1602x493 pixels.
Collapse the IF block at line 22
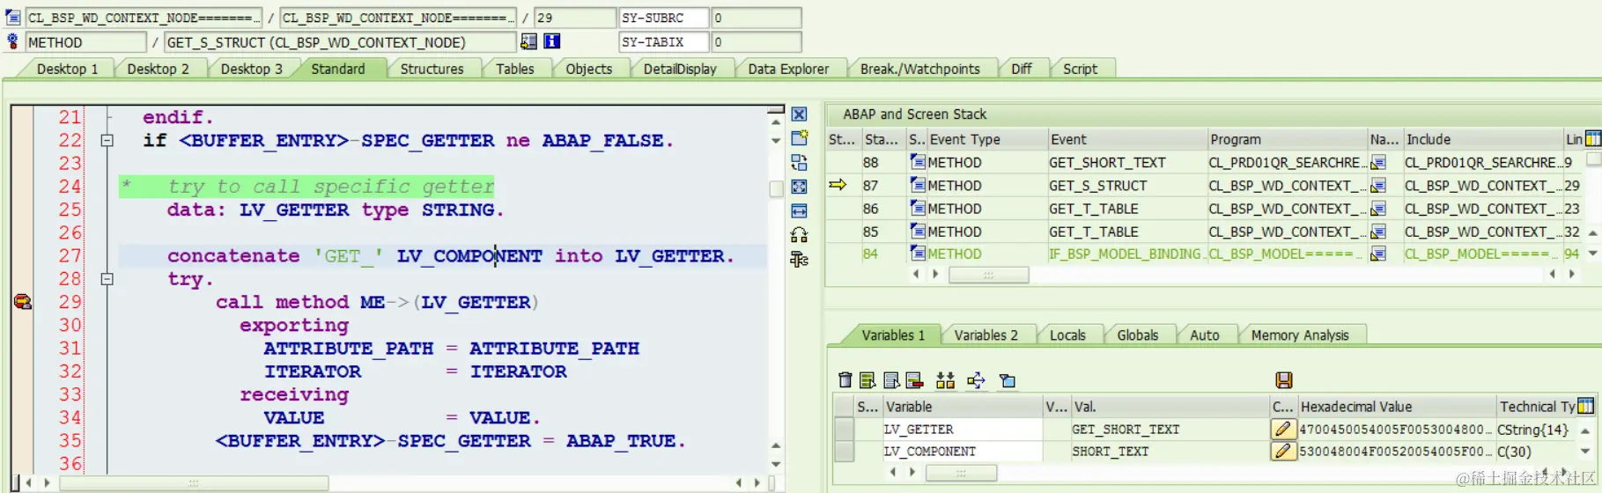tap(107, 140)
